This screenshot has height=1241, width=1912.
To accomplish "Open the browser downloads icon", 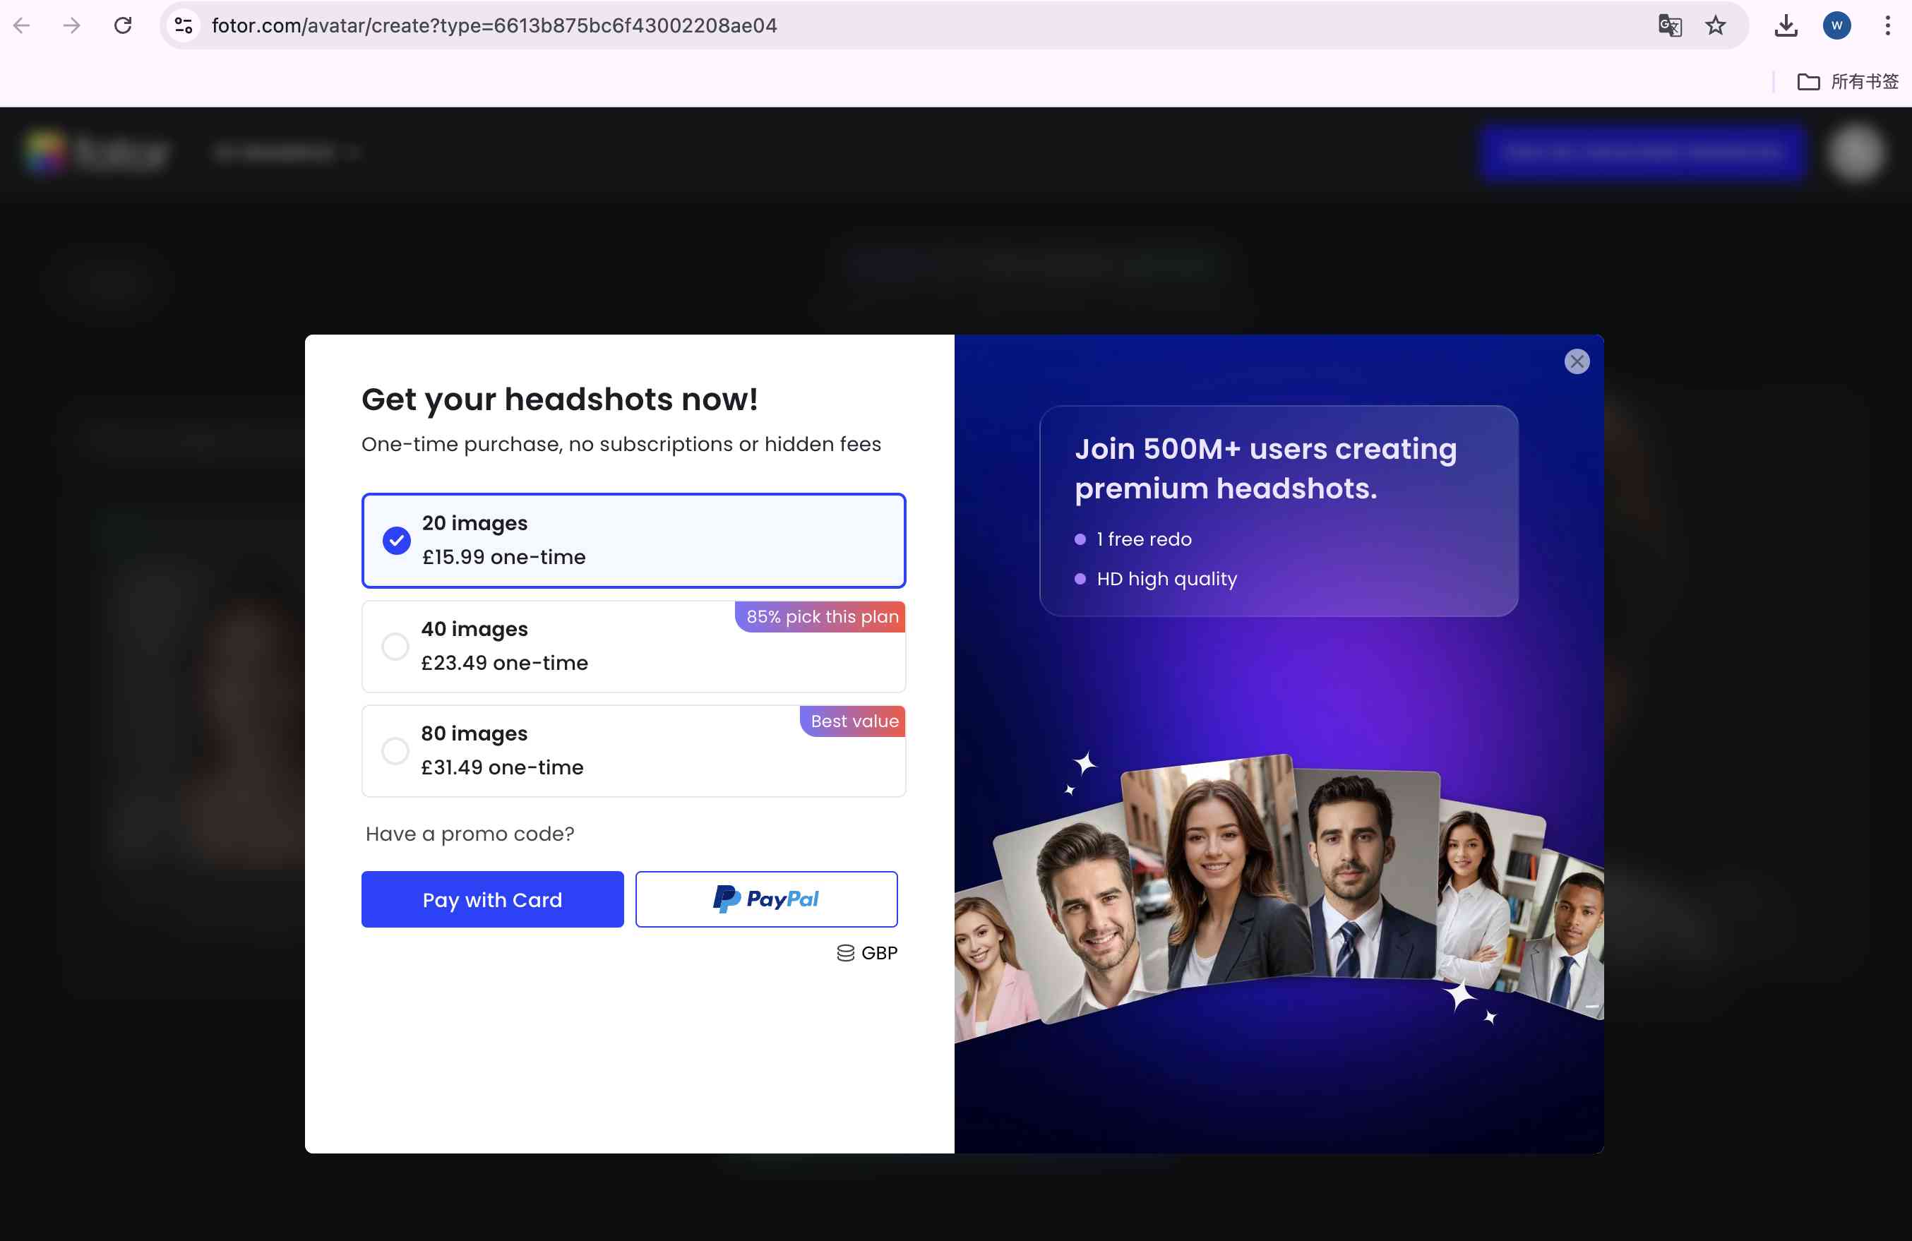I will point(1785,25).
